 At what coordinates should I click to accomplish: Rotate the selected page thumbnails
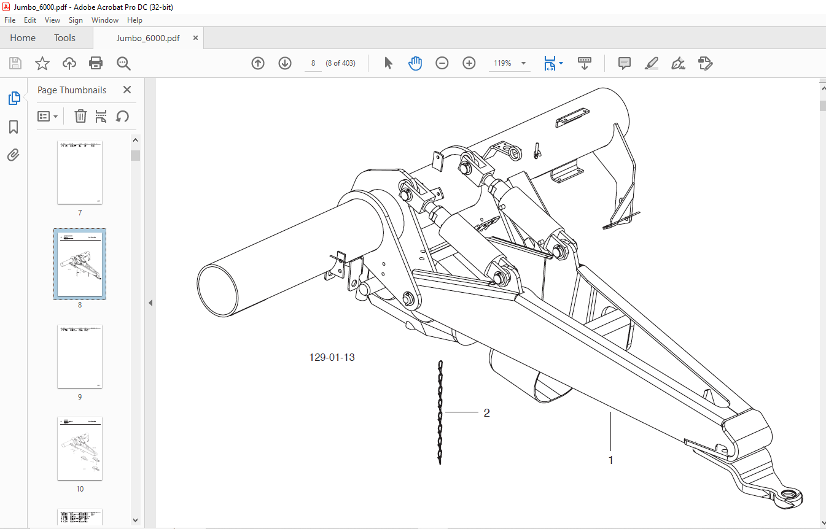coord(122,116)
